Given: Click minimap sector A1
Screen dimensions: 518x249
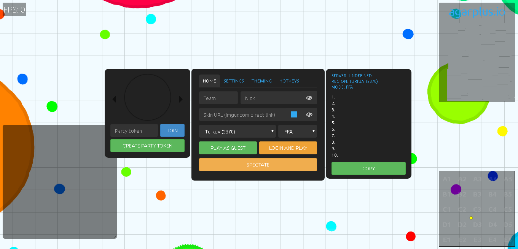Looking at the screenshot, I should [447, 179].
